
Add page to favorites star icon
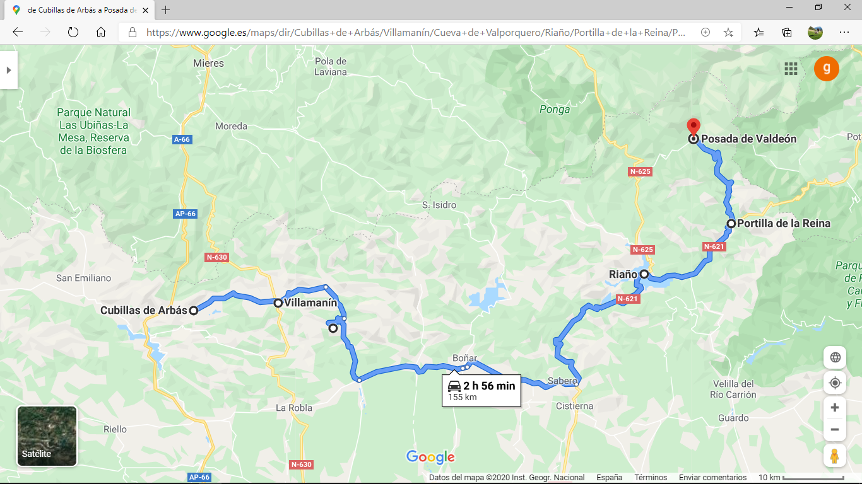pos(728,32)
